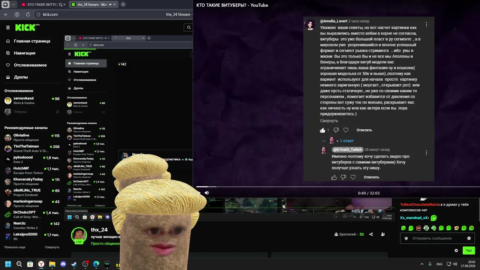
Task: Open recommended channel Leksipro5000
Action: click(x=32, y=236)
